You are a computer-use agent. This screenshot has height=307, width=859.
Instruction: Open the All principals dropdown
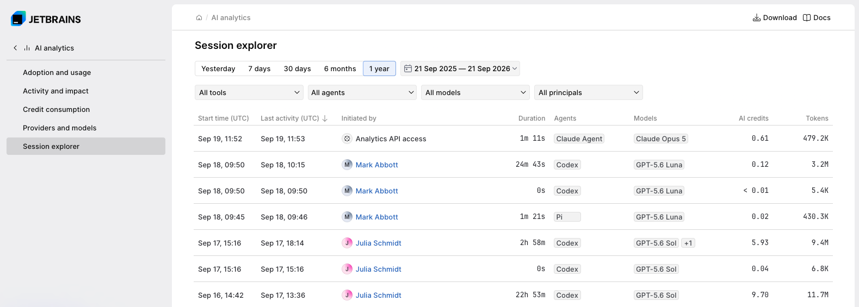click(589, 92)
